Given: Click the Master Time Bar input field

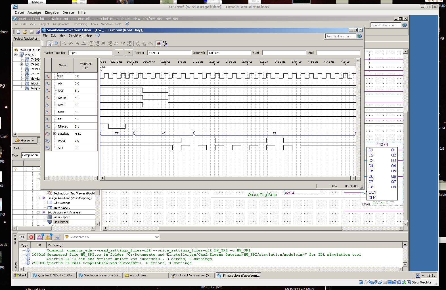Looking at the screenshot, I should click(x=91, y=53).
